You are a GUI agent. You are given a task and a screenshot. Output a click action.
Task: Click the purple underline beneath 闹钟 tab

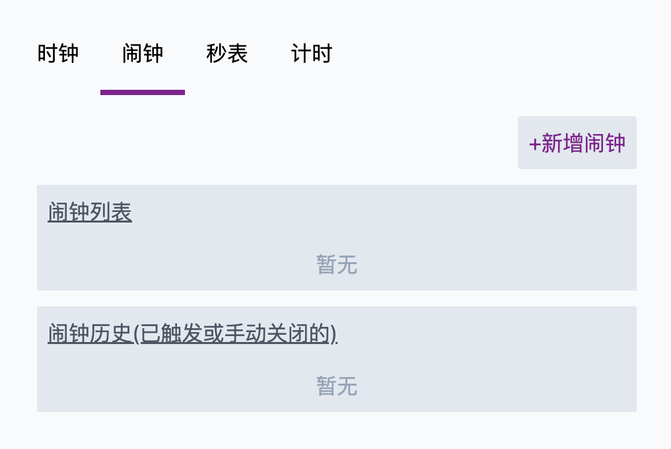143,92
